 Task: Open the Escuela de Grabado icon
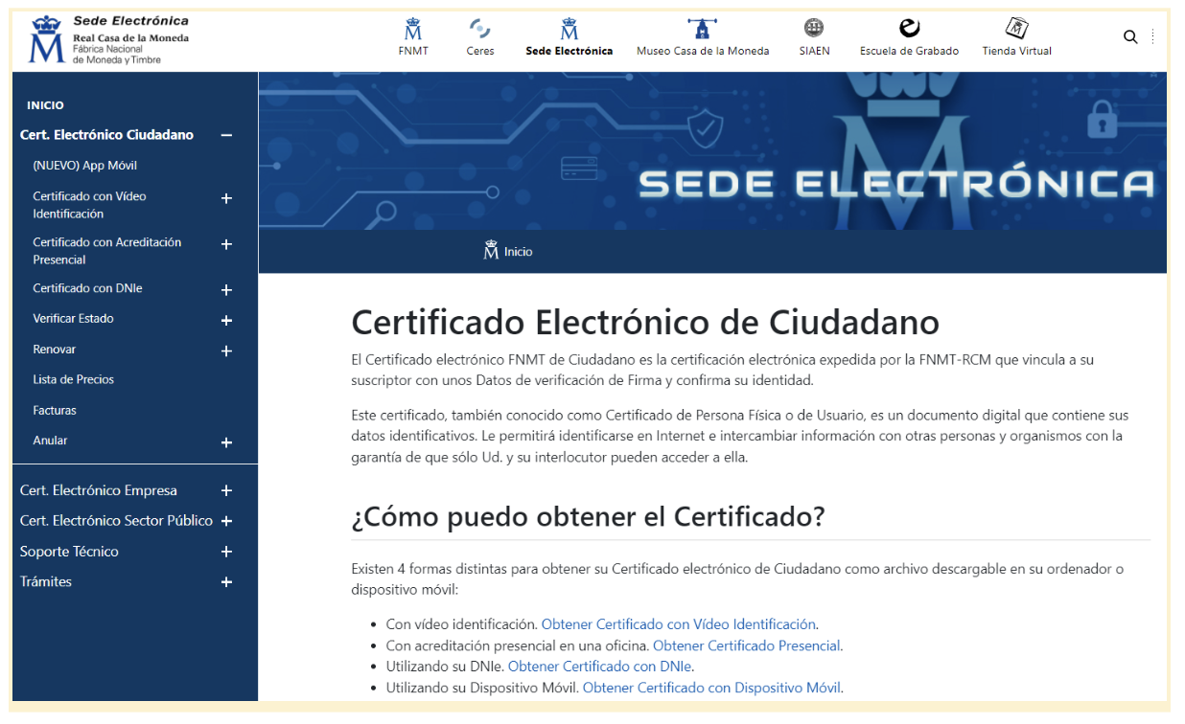[x=909, y=28]
